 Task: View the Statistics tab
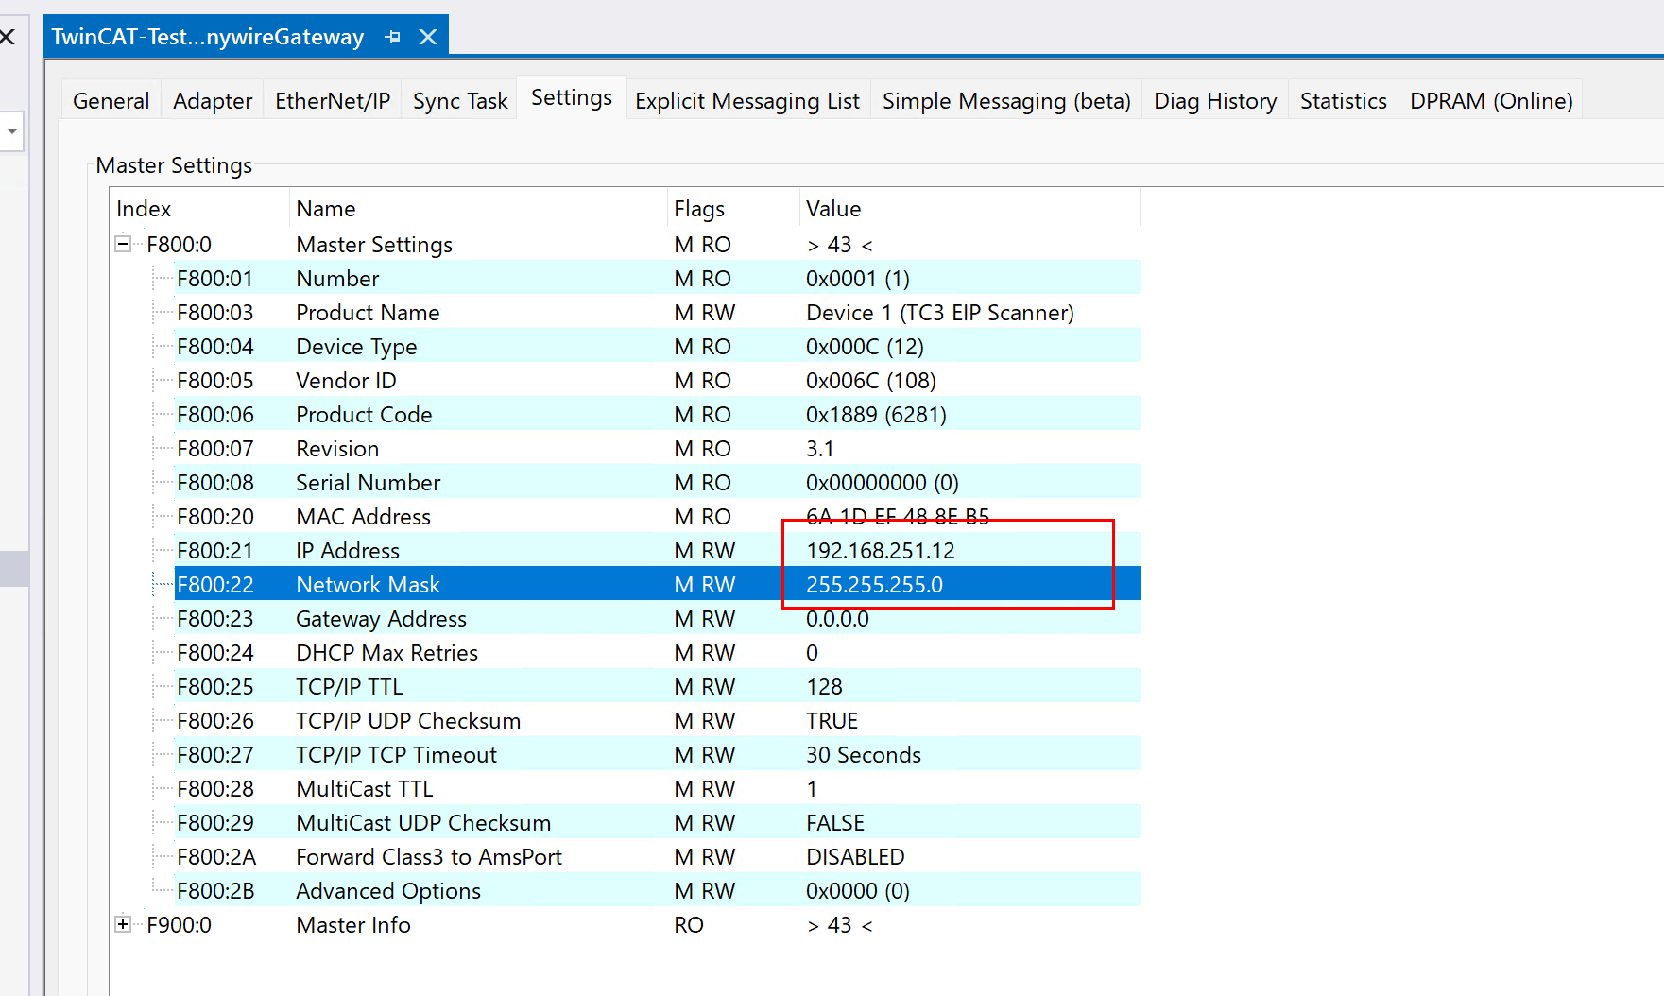(x=1343, y=101)
